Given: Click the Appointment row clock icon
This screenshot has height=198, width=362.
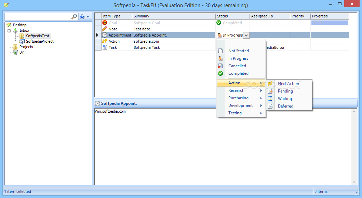Looking at the screenshot, I should [x=105, y=35].
